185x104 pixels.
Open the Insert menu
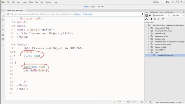point(25,2)
